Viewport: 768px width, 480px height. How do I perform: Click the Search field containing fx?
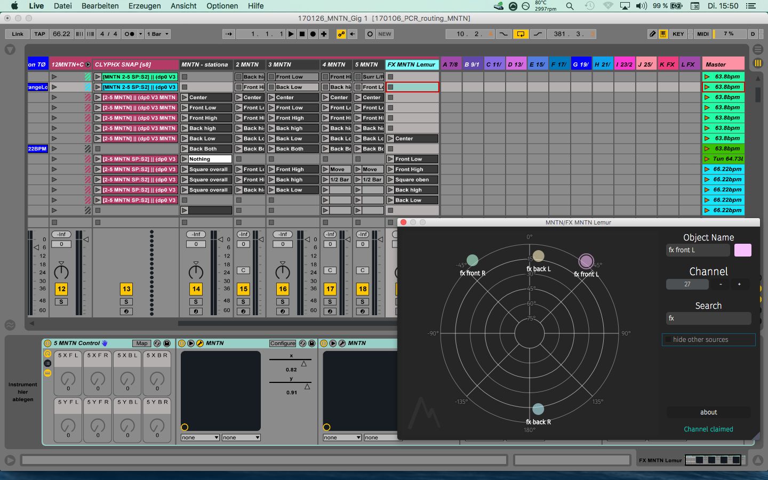pyautogui.click(x=708, y=318)
